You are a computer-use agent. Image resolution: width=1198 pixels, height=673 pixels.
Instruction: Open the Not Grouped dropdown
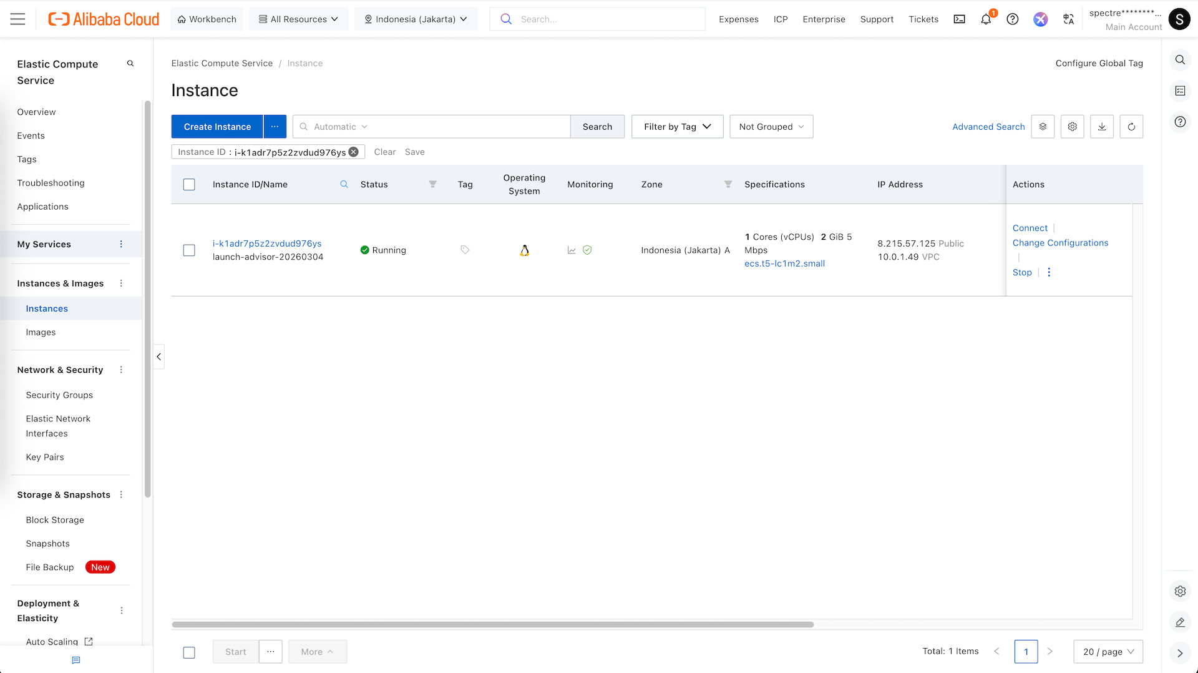771,127
